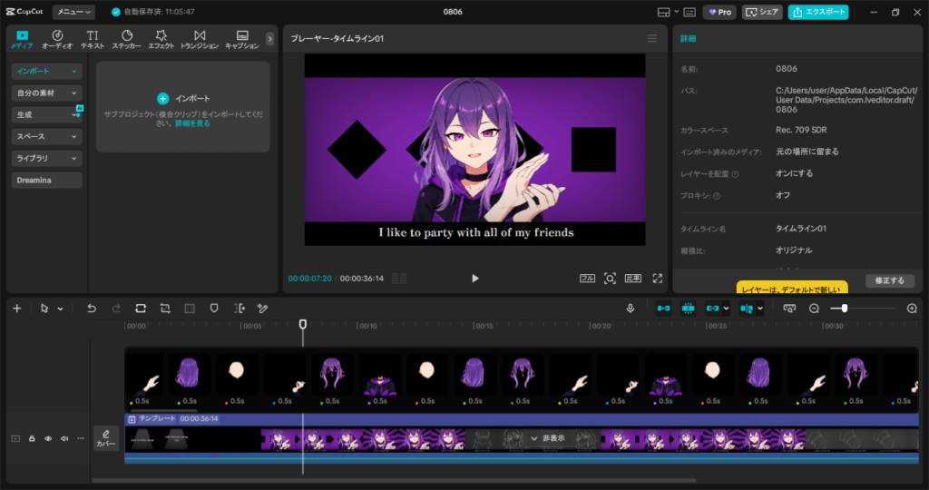The width and height of the screenshot is (929, 490).
Task: Show more tabs with the right arrow
Action: 270,39
